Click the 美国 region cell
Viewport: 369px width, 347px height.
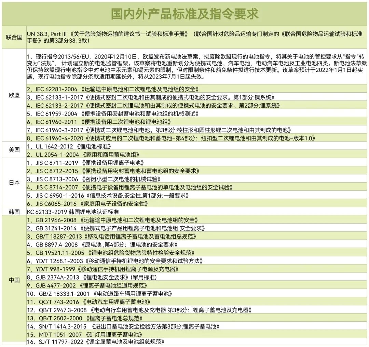(14, 150)
